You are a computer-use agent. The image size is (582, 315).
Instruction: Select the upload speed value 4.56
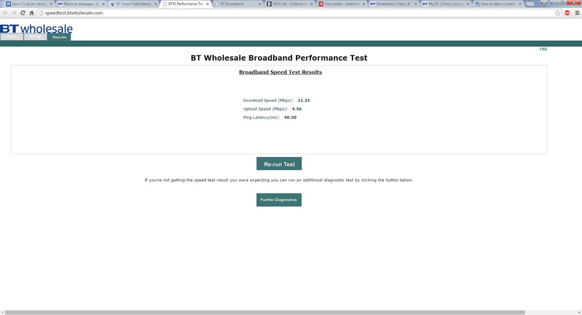point(297,109)
